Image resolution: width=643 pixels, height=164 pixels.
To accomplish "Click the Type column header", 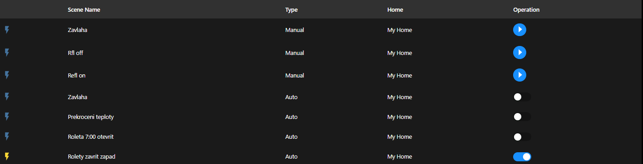I will coord(291,9).
